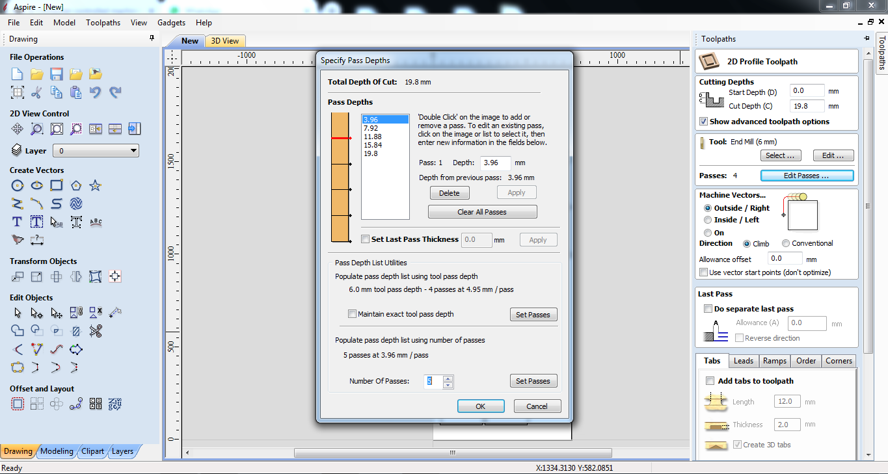Toggle Set Last Pass Thickness checkbox
888x474 pixels.
(x=365, y=239)
